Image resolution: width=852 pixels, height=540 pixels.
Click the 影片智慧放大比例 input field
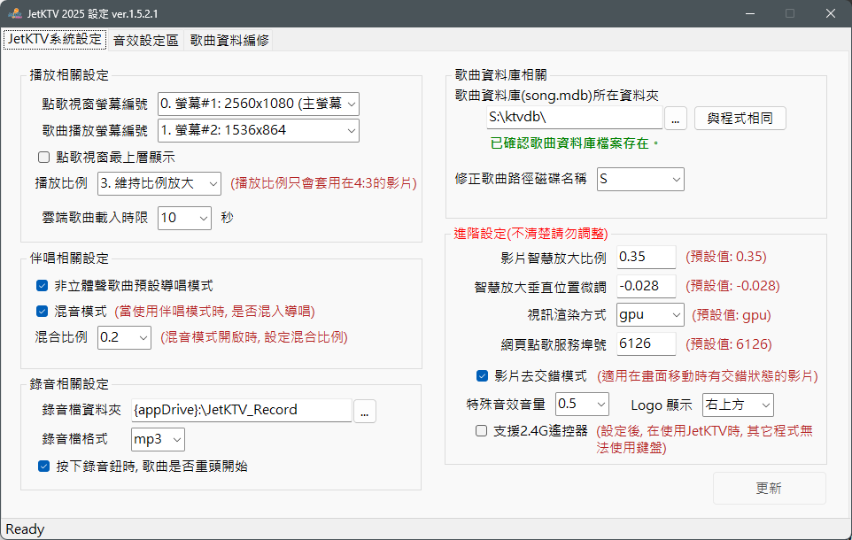pyautogui.click(x=646, y=257)
